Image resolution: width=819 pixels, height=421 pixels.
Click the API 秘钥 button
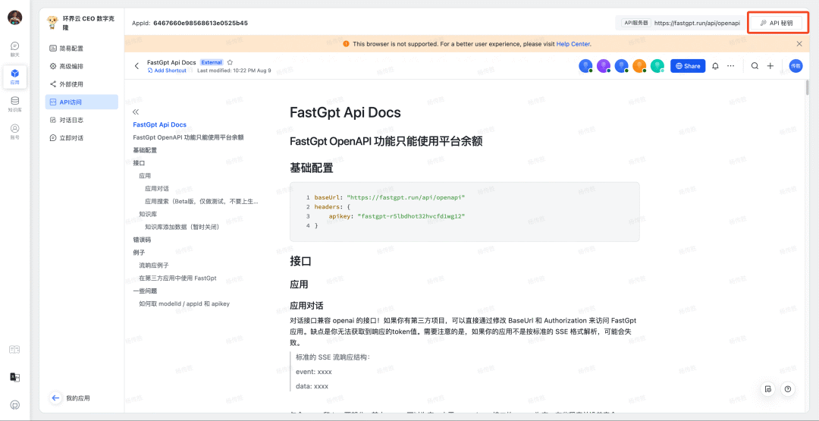pyautogui.click(x=776, y=23)
